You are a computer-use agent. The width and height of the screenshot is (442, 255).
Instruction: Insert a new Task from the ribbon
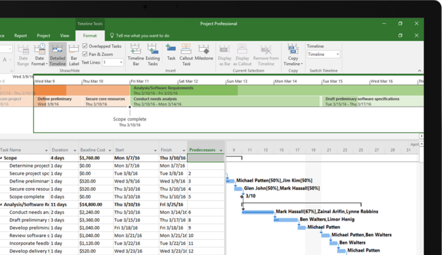click(x=171, y=53)
